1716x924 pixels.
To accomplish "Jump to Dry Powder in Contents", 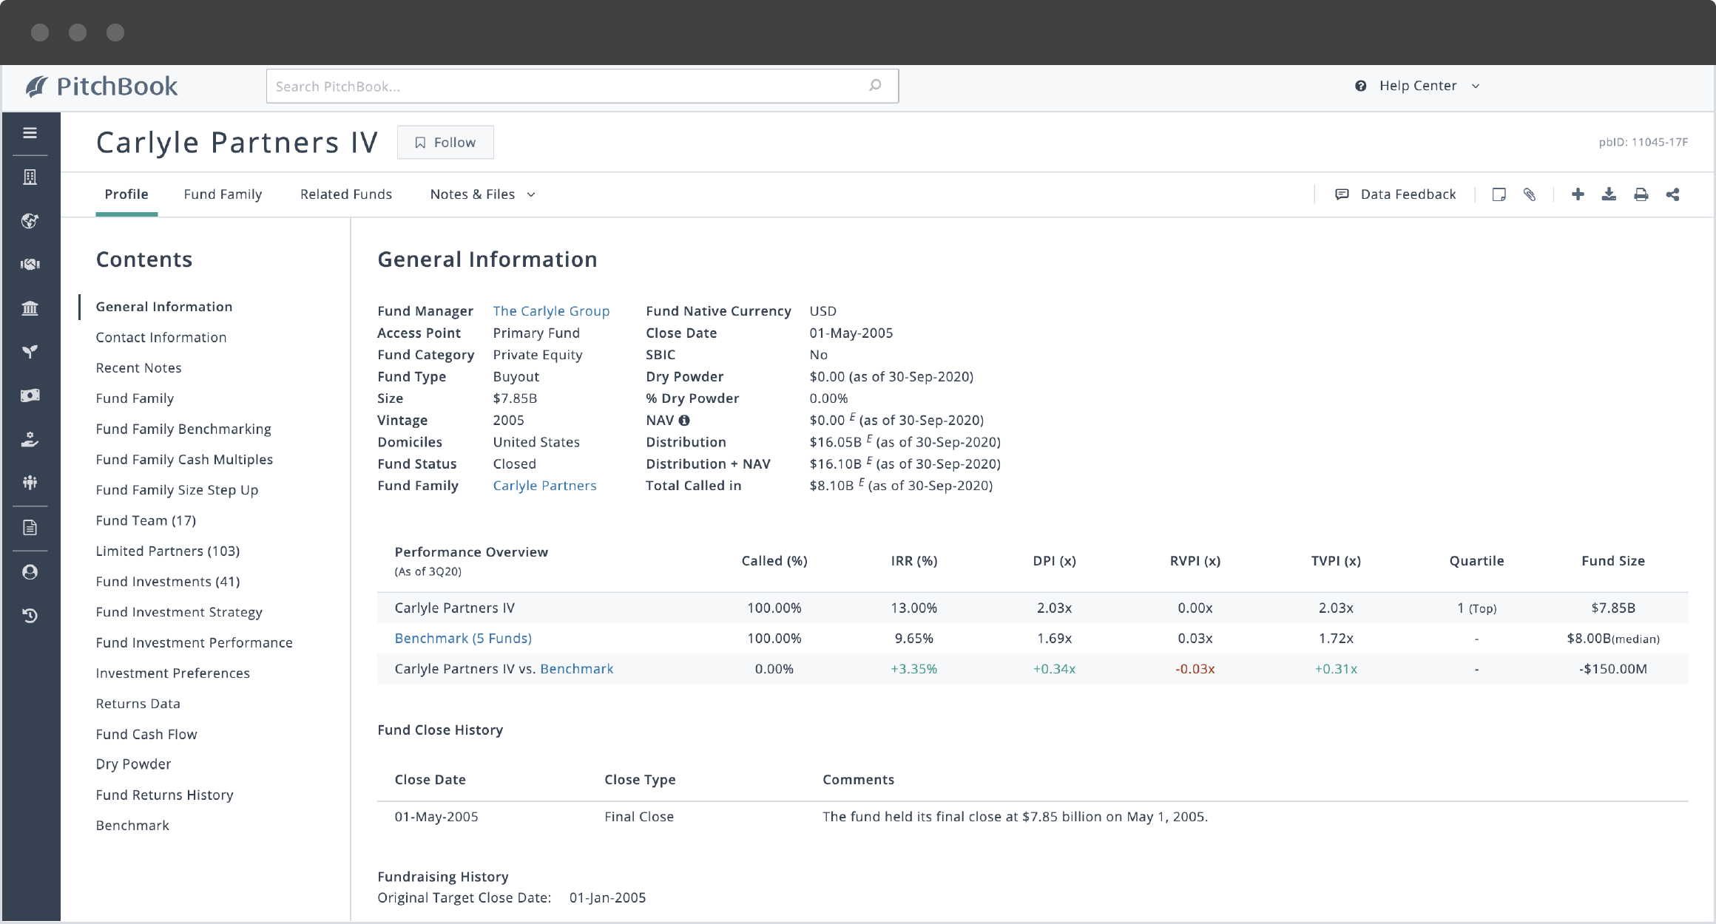I will coord(133,764).
